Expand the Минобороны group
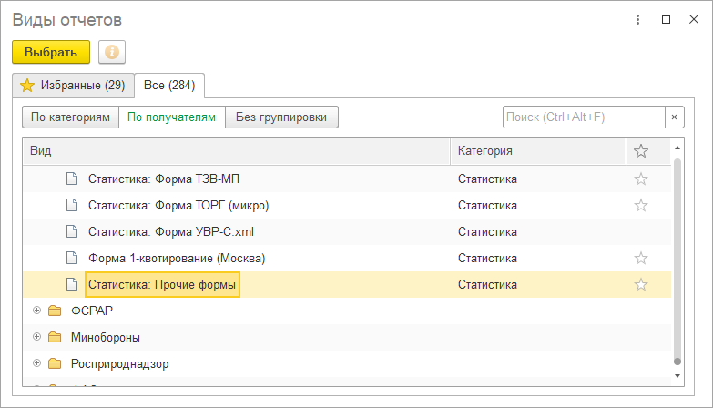Image resolution: width=713 pixels, height=408 pixels. [x=37, y=337]
